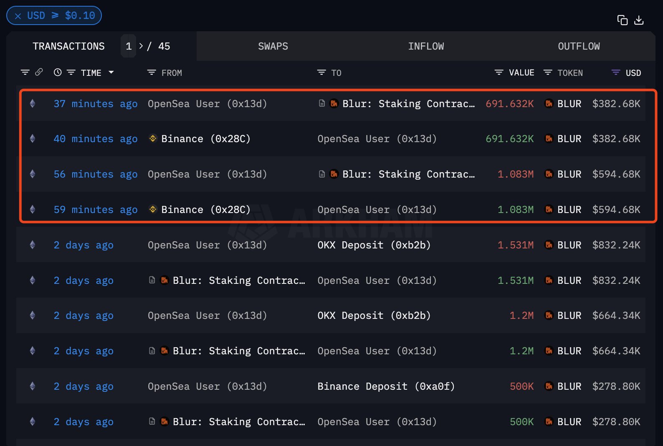Open OKX Deposit (0xb2b) in 1.531M row
Screen dimensions: 663x446
pos(374,245)
